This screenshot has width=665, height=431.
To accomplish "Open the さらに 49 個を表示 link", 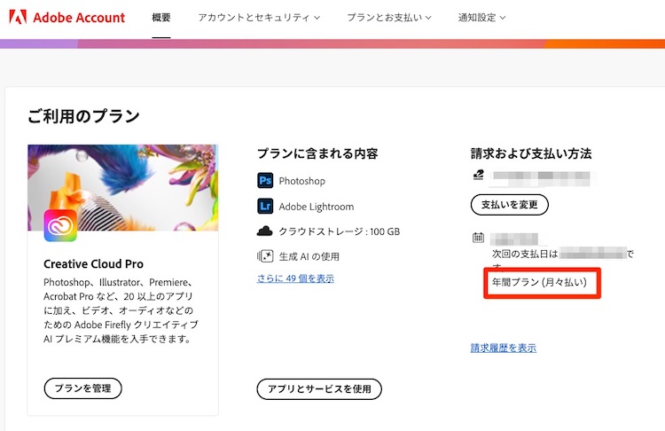I will click(x=295, y=278).
